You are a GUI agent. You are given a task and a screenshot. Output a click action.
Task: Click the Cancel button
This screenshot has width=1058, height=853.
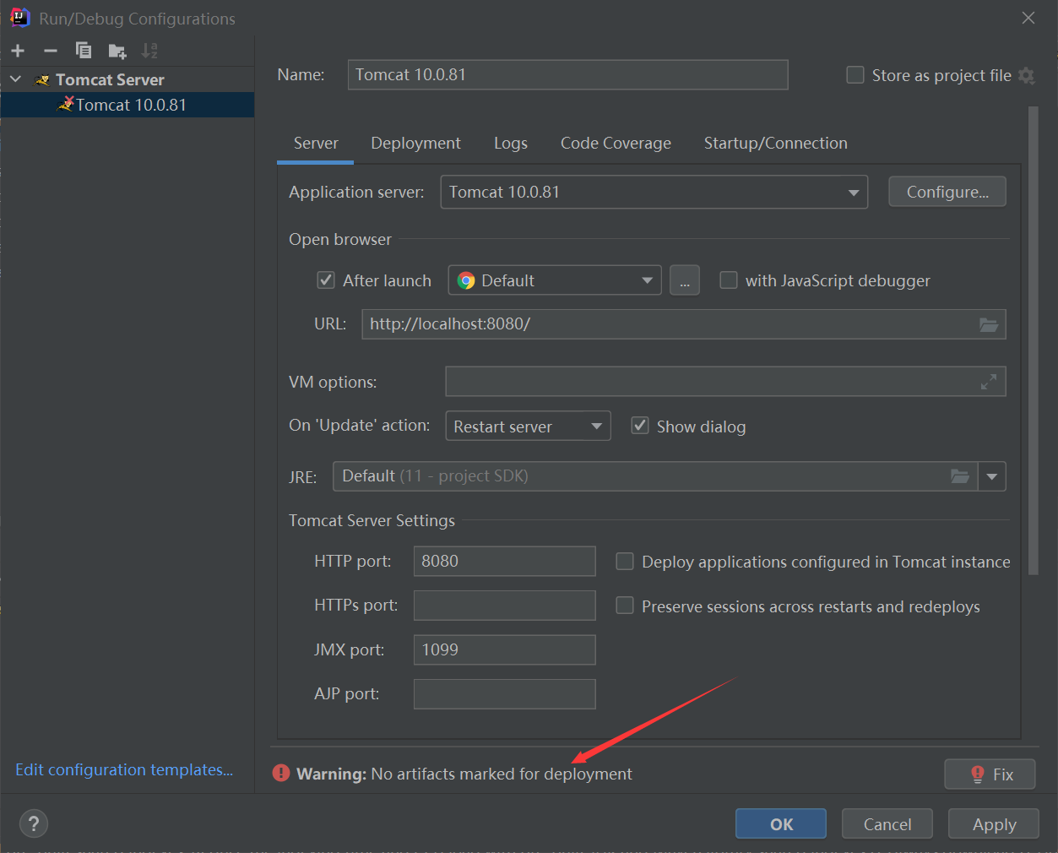pos(887,824)
